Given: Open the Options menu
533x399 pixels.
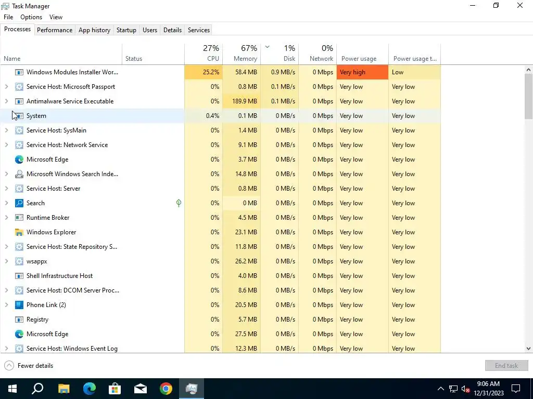Looking at the screenshot, I should tap(31, 17).
